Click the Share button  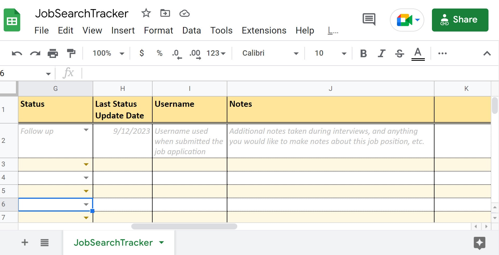(460, 20)
